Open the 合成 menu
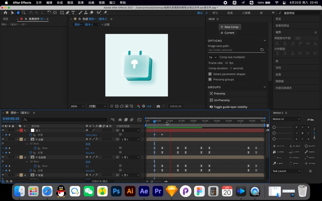 click(60, 3)
